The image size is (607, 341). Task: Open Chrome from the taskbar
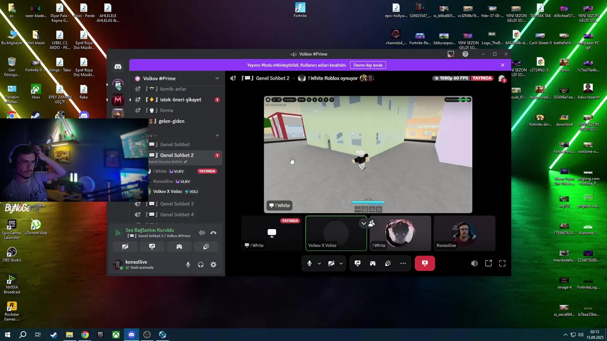[85, 335]
